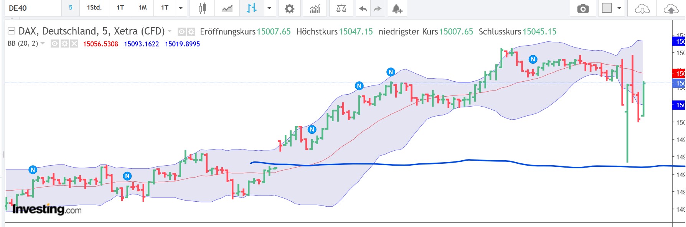
Task: Switch to the 1M timeframe tab
Action: 142,8
